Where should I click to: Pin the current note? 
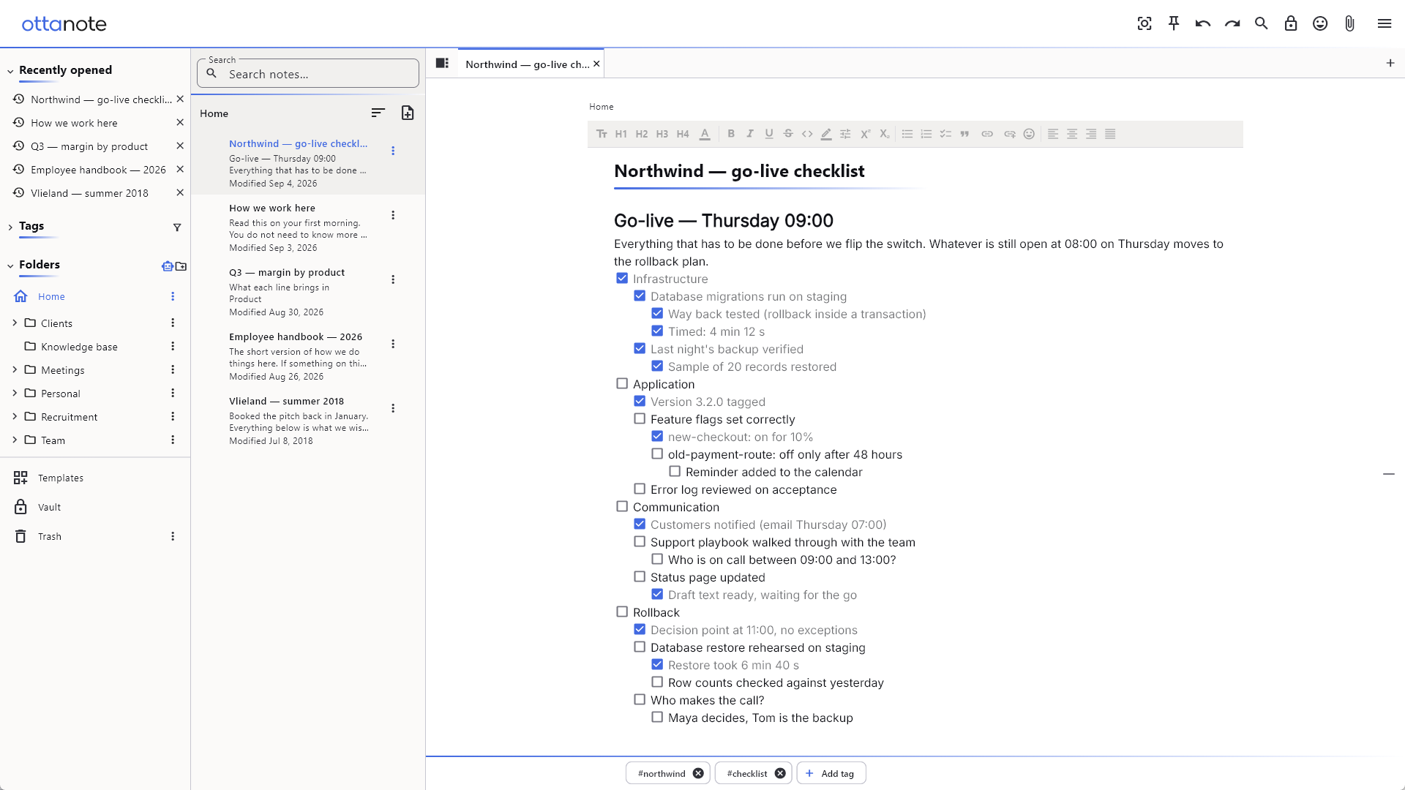pyautogui.click(x=1174, y=23)
